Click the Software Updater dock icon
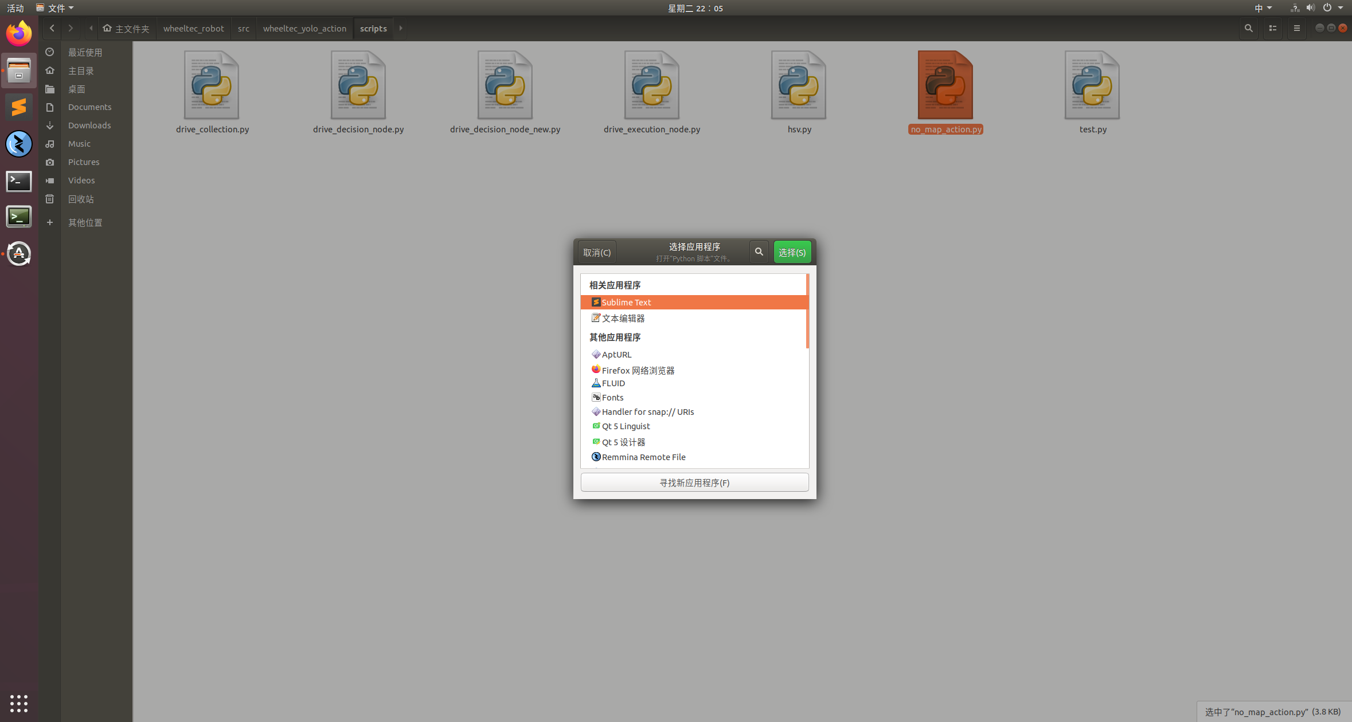The height and width of the screenshot is (722, 1352). point(19,254)
